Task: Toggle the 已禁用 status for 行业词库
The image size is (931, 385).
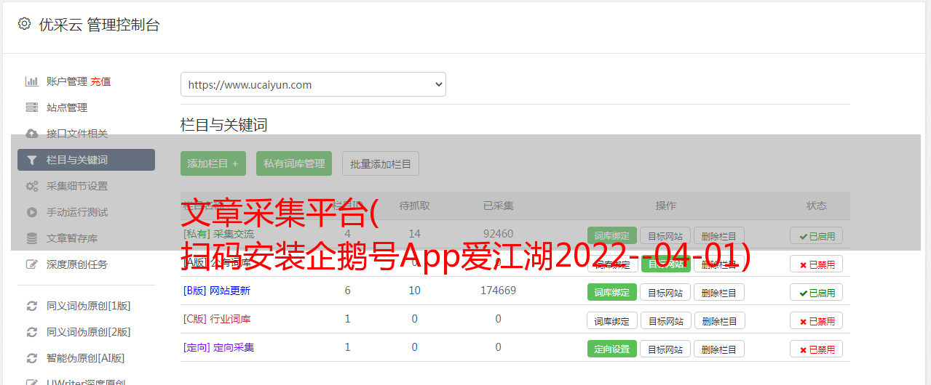Action: 817,321
